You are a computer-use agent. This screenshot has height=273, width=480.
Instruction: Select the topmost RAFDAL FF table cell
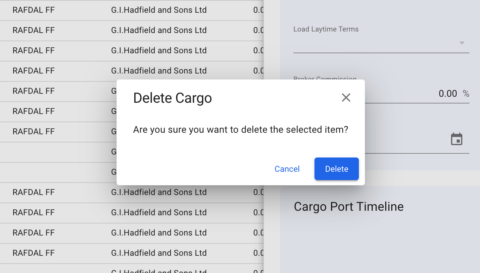click(33, 10)
